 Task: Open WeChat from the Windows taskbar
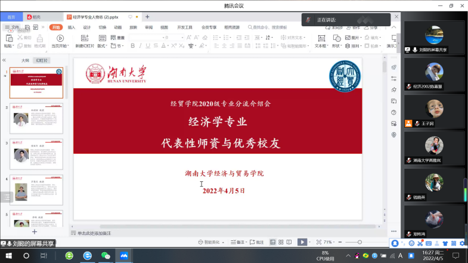(x=106, y=255)
